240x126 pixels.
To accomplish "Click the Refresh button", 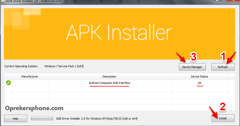I will click(223, 67).
